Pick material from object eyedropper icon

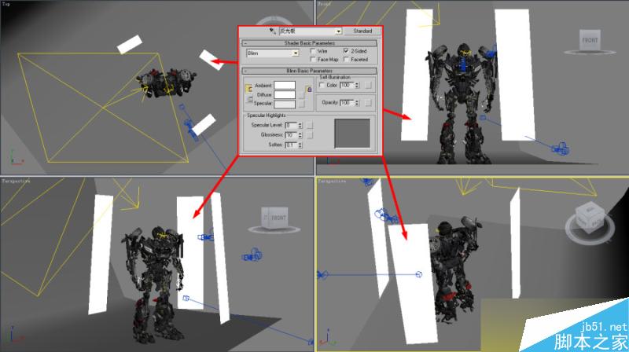(273, 31)
